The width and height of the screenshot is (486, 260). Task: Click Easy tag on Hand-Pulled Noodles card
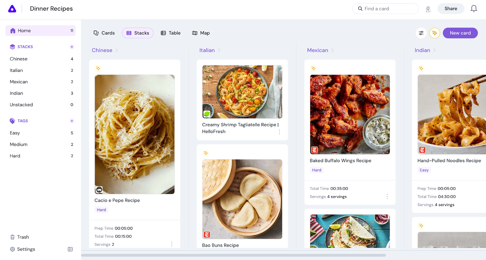(424, 170)
